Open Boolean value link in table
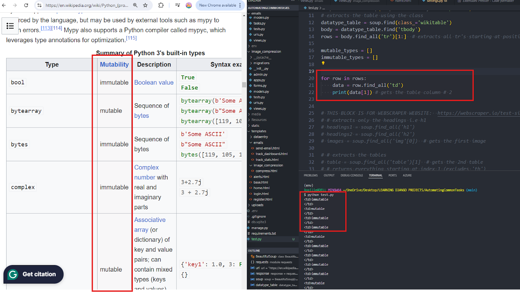Viewport: 520px width, 292px height. pos(154,82)
